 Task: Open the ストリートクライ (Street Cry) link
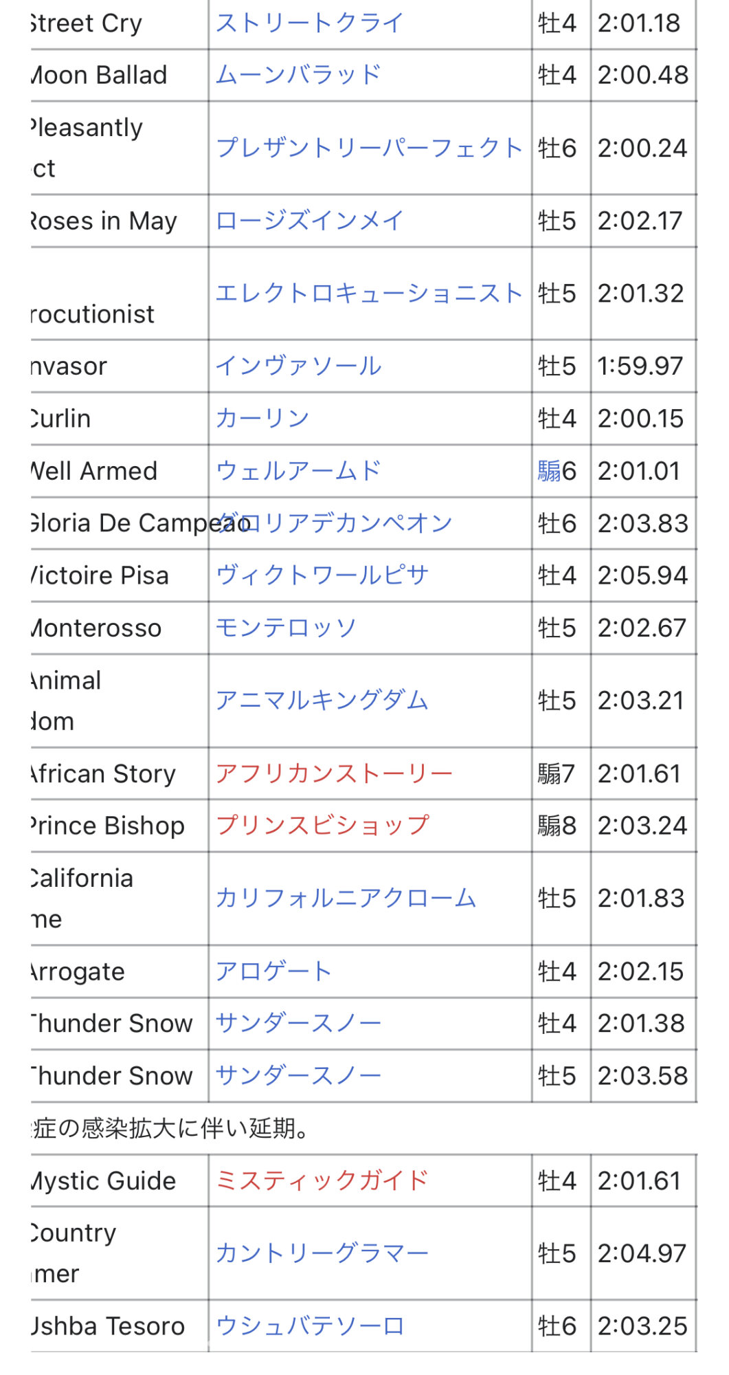tap(309, 23)
